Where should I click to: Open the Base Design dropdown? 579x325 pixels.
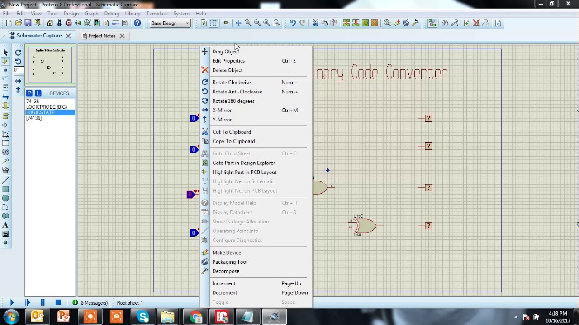[170, 23]
